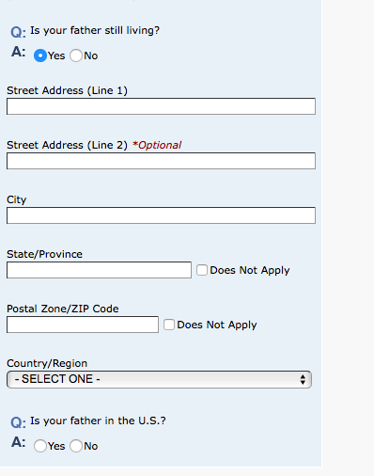Click the City field label

17,200
